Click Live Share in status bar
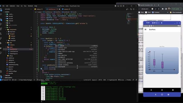 [x=40, y=80]
